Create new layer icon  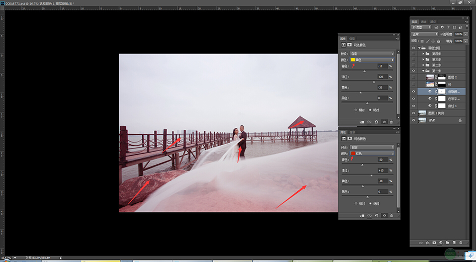click(x=454, y=242)
